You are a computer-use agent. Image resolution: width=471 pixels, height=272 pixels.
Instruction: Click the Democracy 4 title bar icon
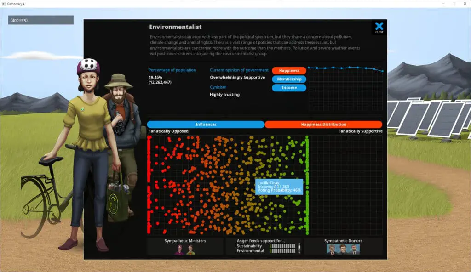[4, 3]
